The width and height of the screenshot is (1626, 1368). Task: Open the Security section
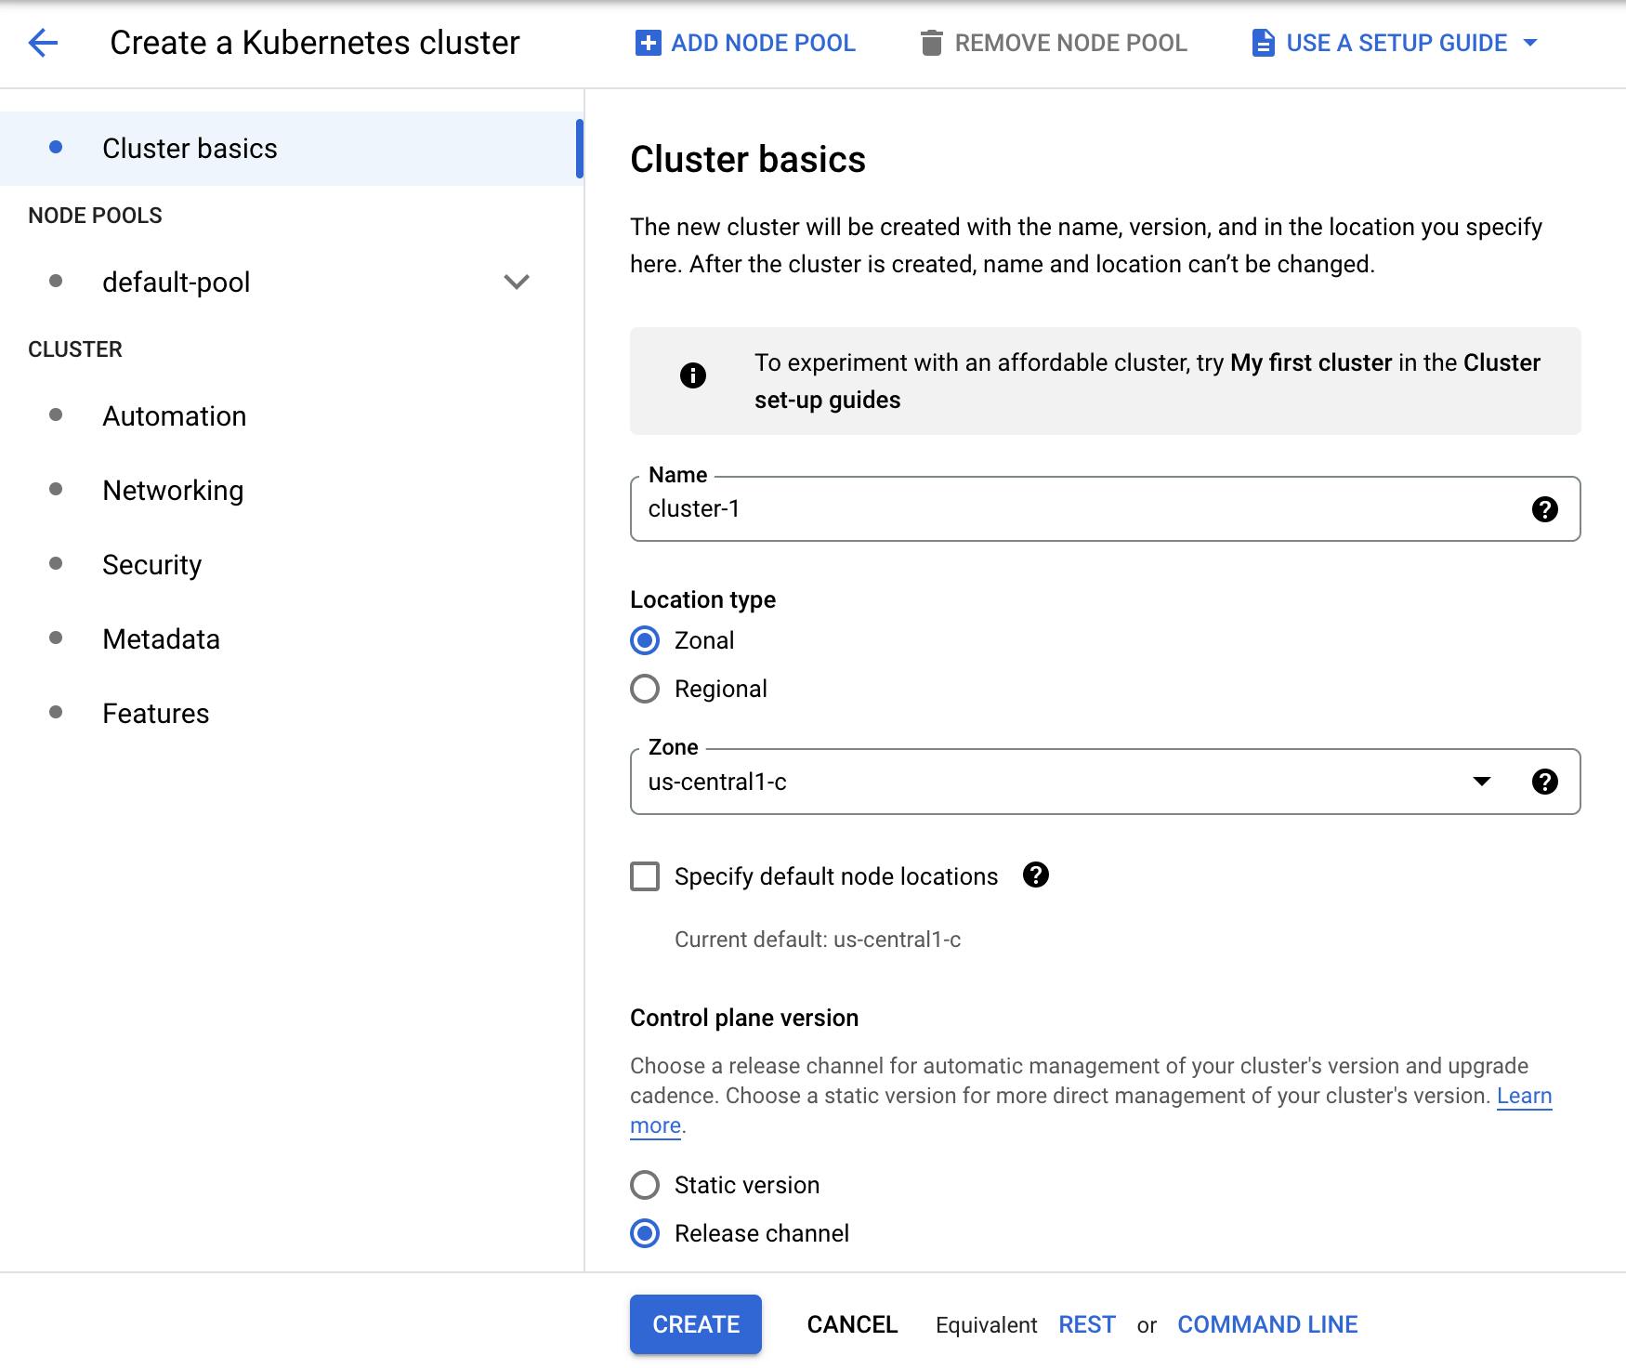pos(151,565)
